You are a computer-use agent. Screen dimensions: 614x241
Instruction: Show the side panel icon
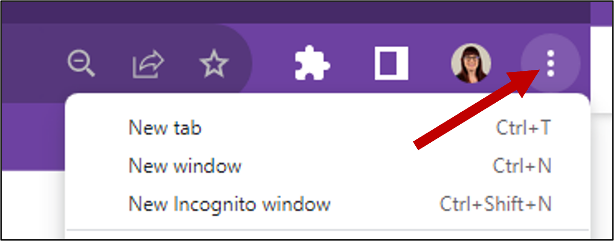coord(392,64)
